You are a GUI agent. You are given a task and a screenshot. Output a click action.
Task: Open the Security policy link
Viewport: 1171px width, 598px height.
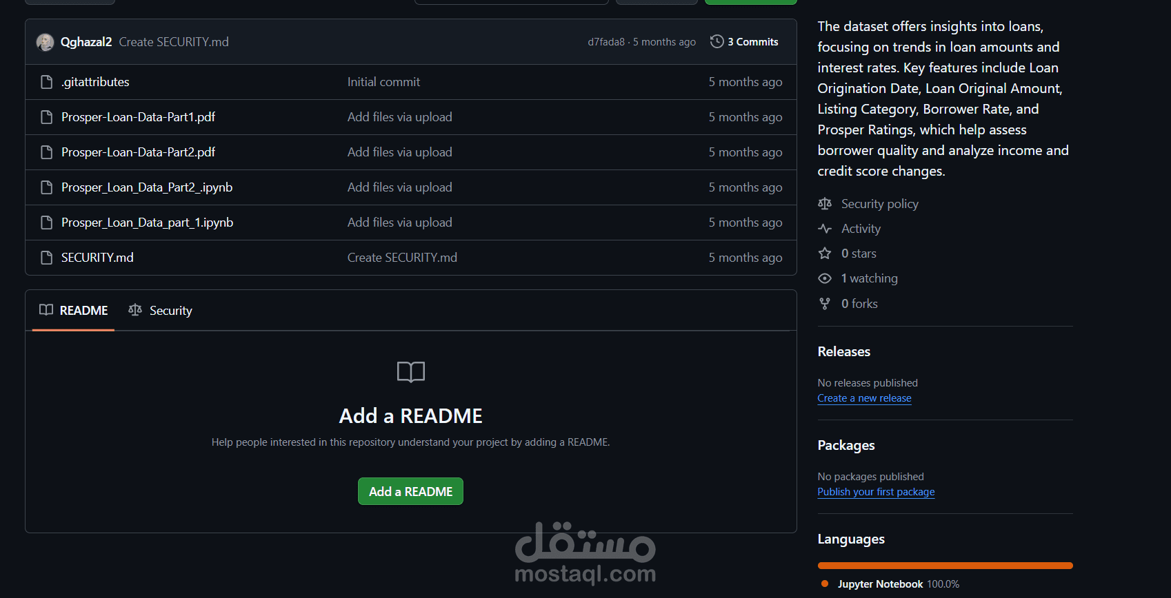(x=880, y=204)
